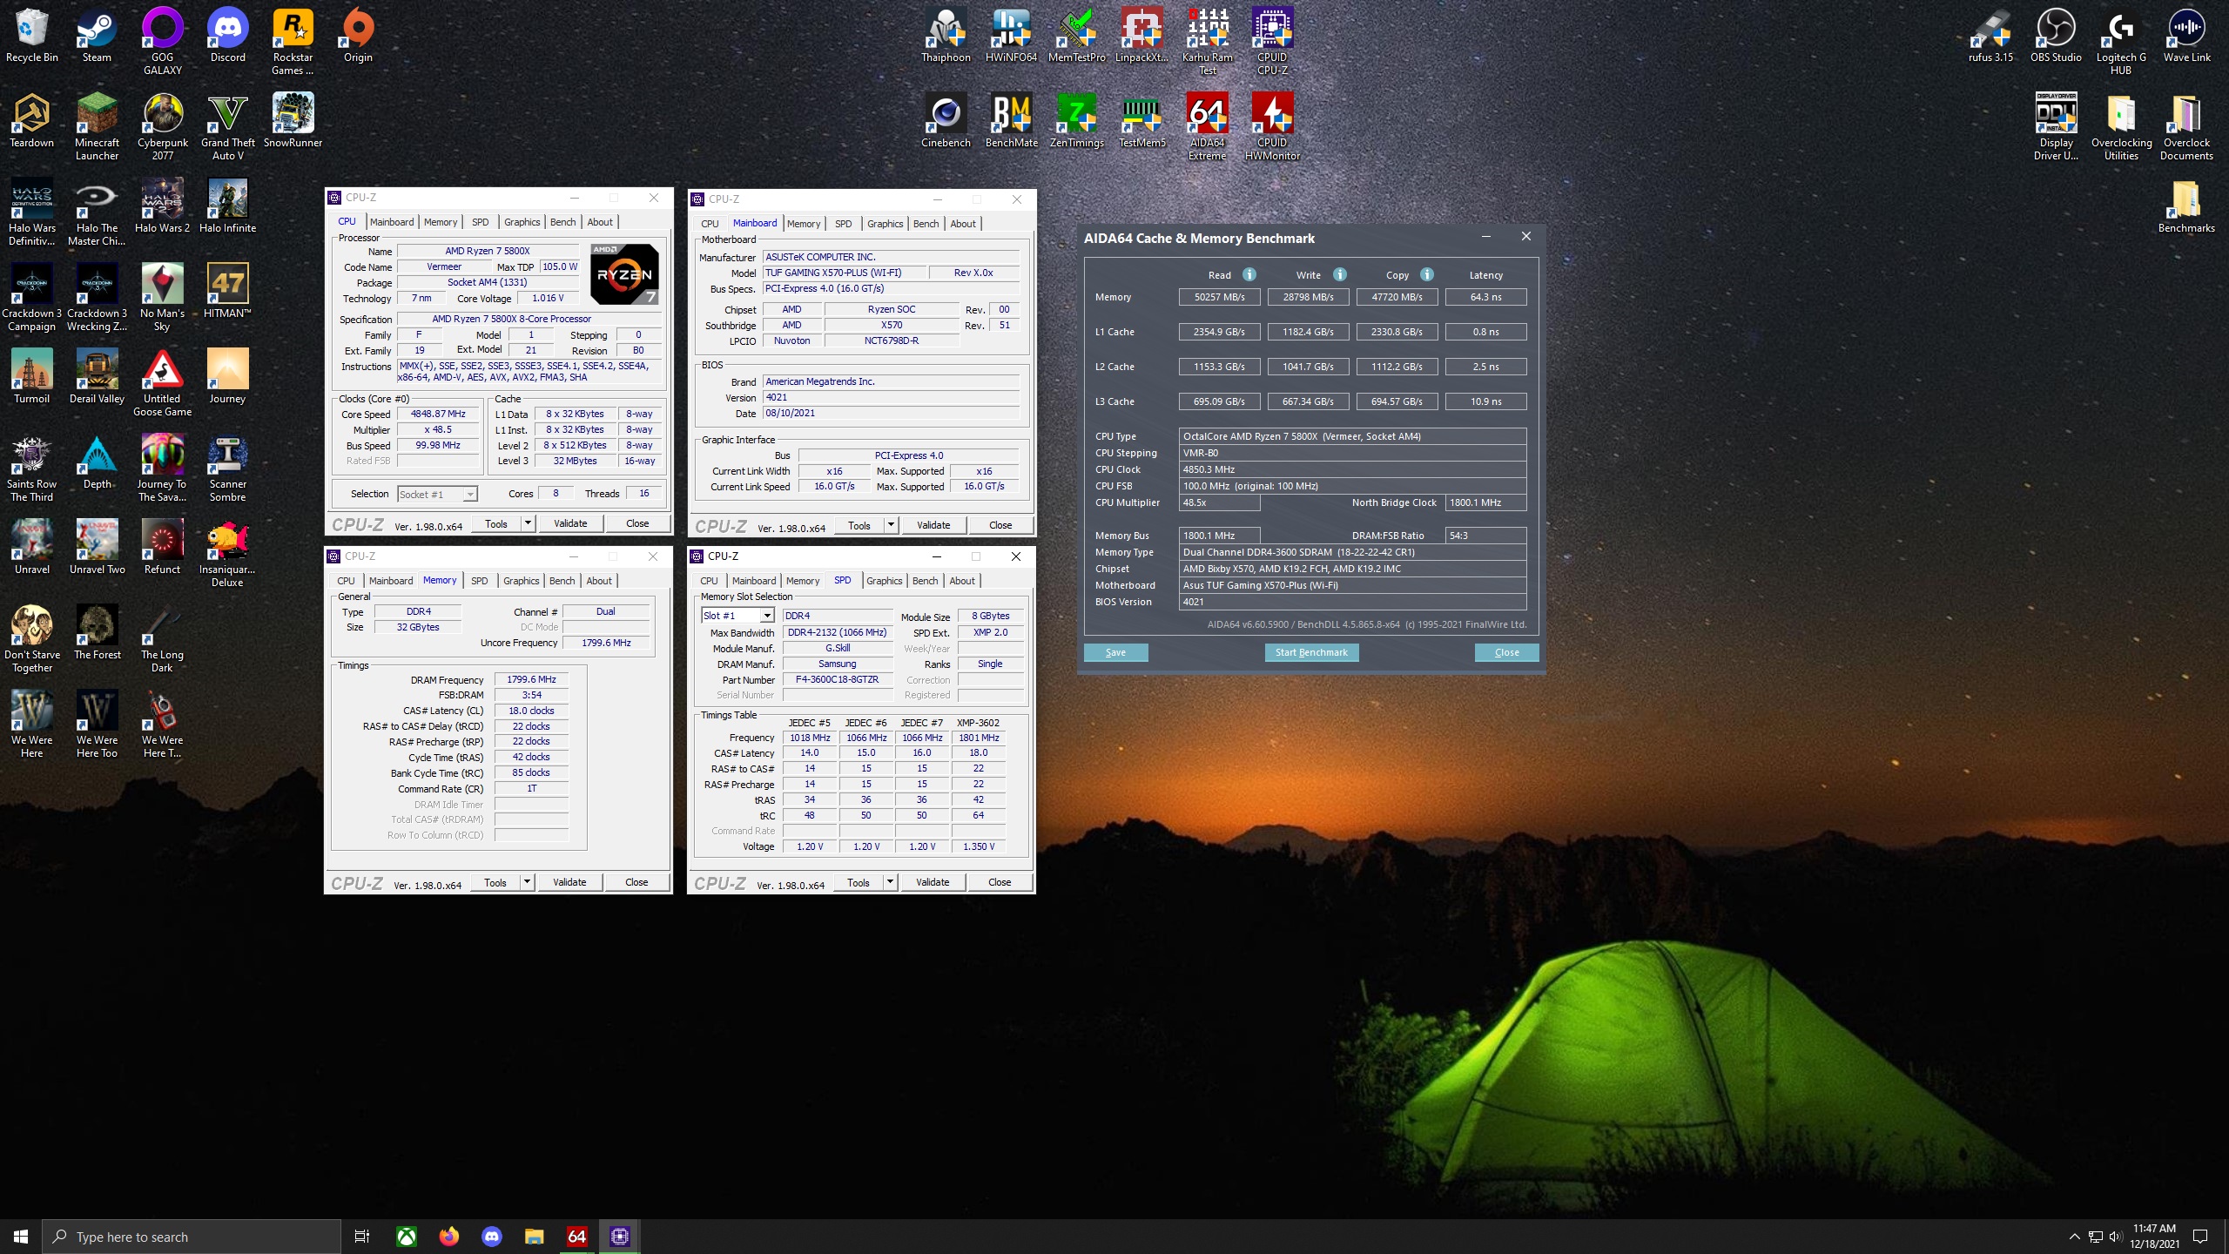The width and height of the screenshot is (2229, 1254).
Task: Switch to SPD tab in Memory window
Action: 480,581
